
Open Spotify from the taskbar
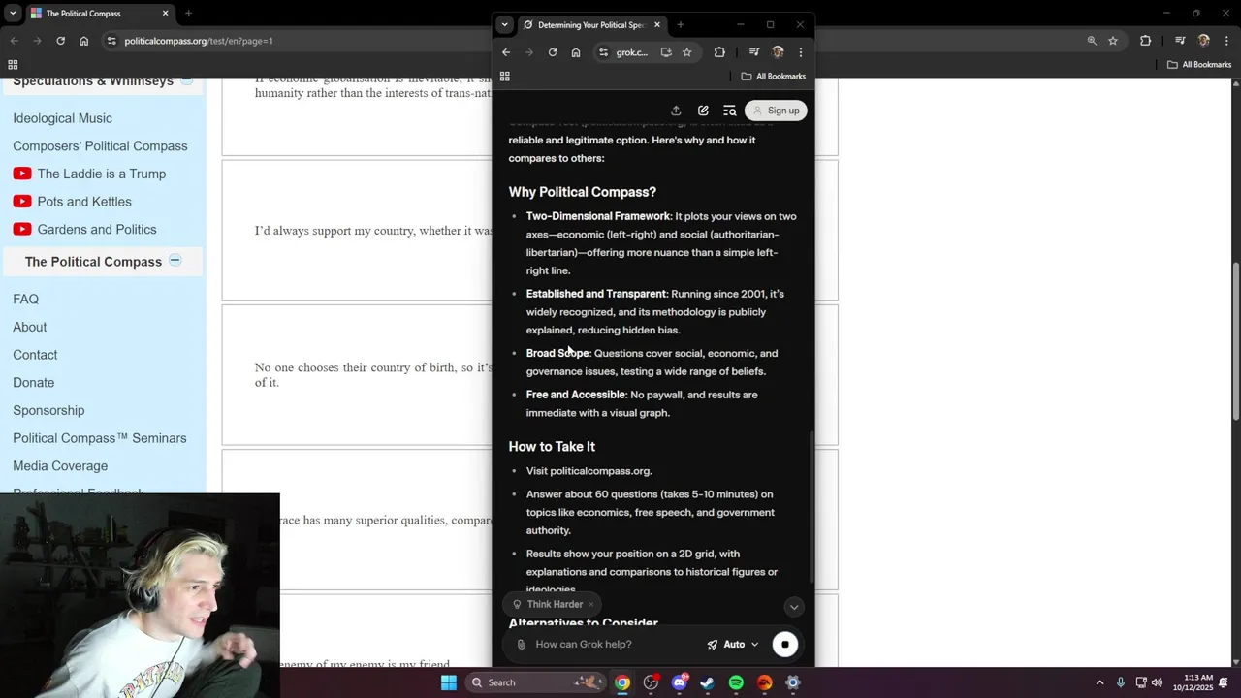pyautogui.click(x=736, y=682)
